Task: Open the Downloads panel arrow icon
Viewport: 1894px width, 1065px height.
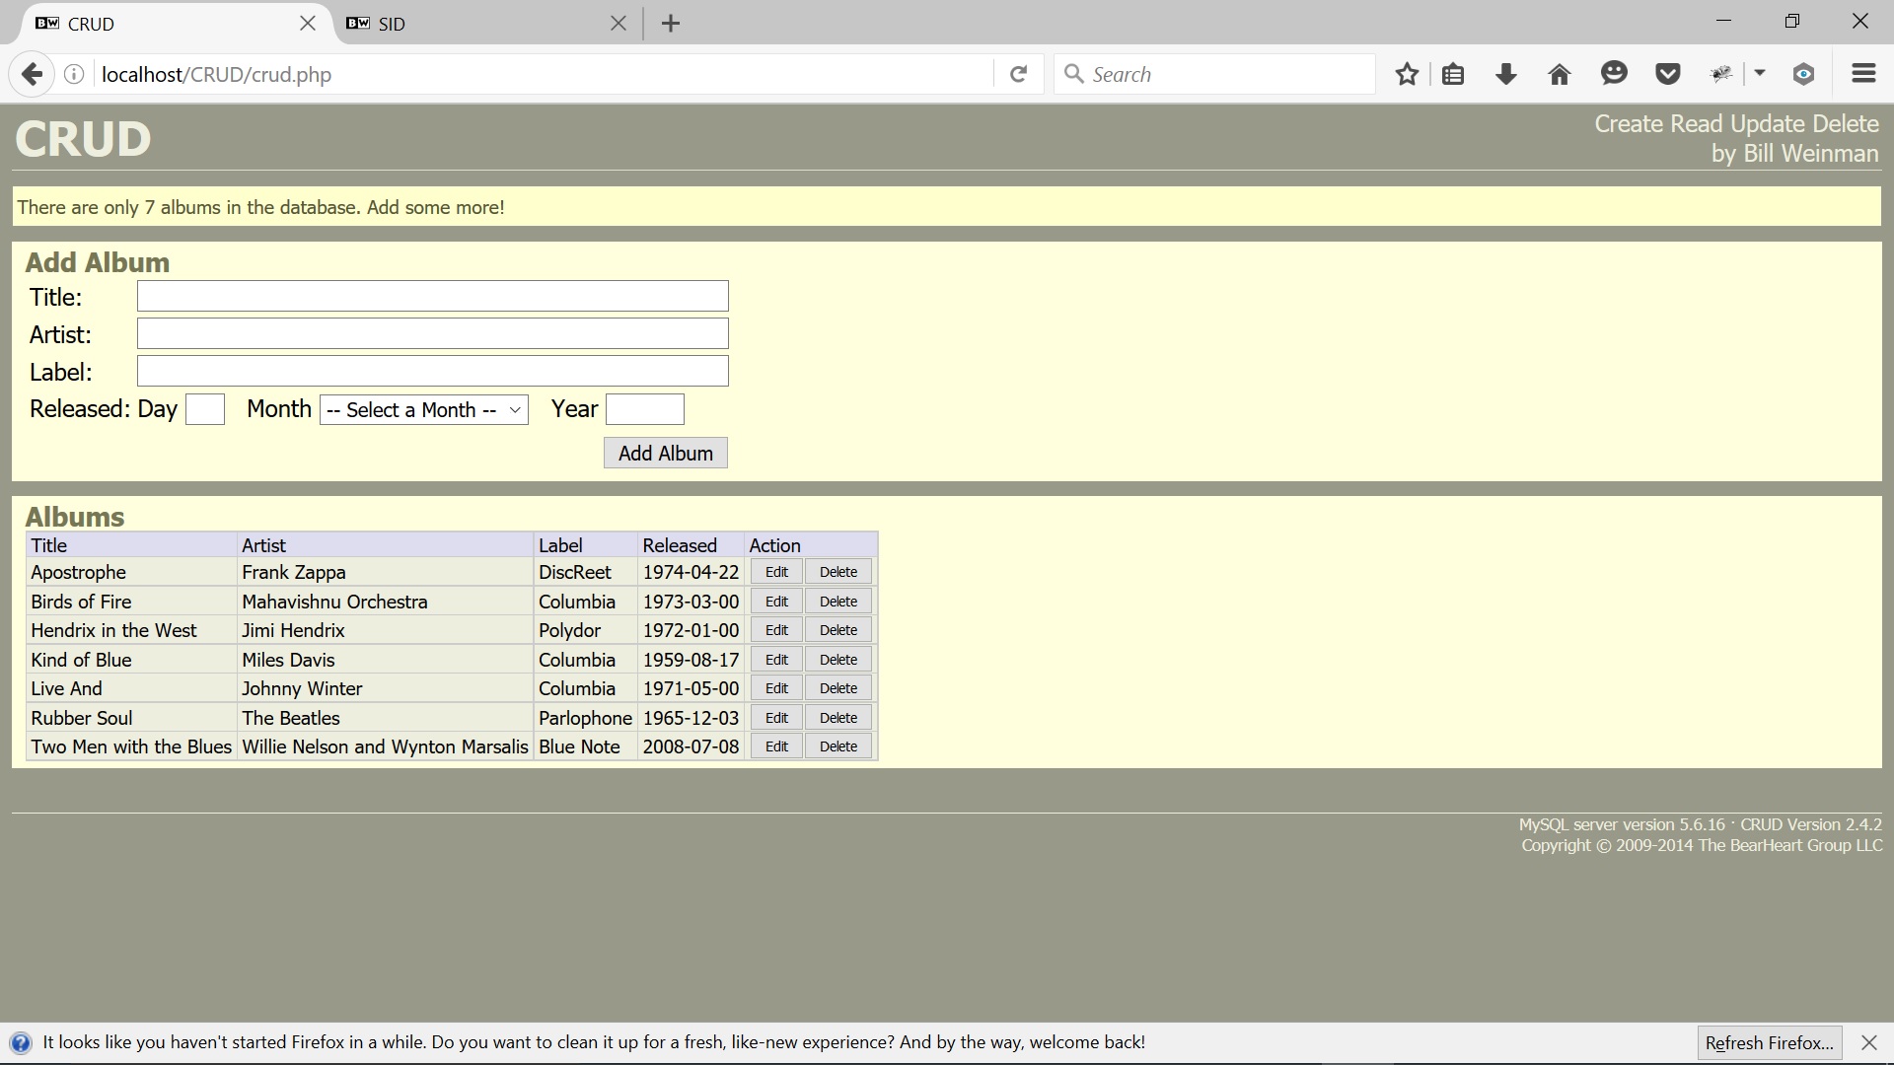Action: tap(1505, 73)
